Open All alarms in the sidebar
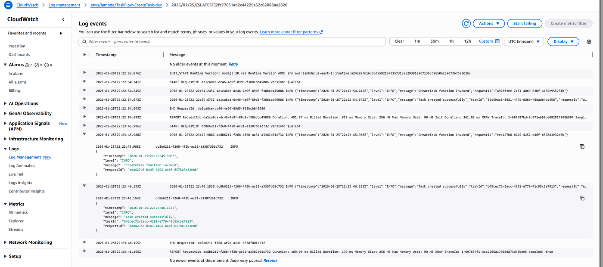The height and width of the screenshot is (267, 603). click(18, 82)
